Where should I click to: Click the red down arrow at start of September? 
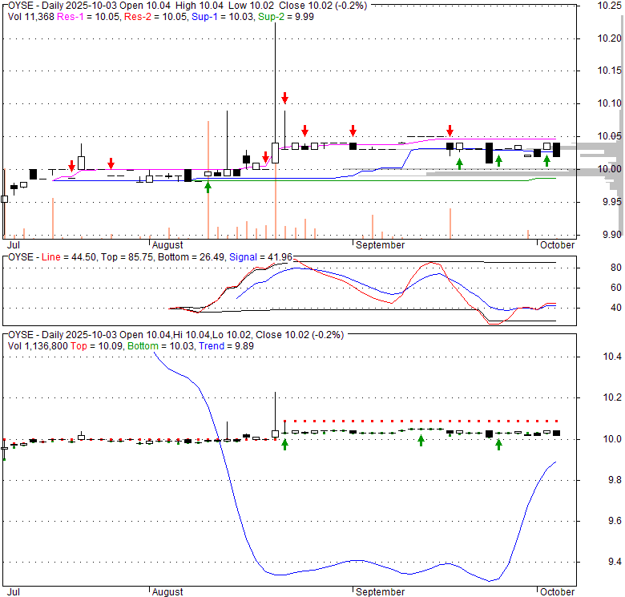click(x=353, y=131)
